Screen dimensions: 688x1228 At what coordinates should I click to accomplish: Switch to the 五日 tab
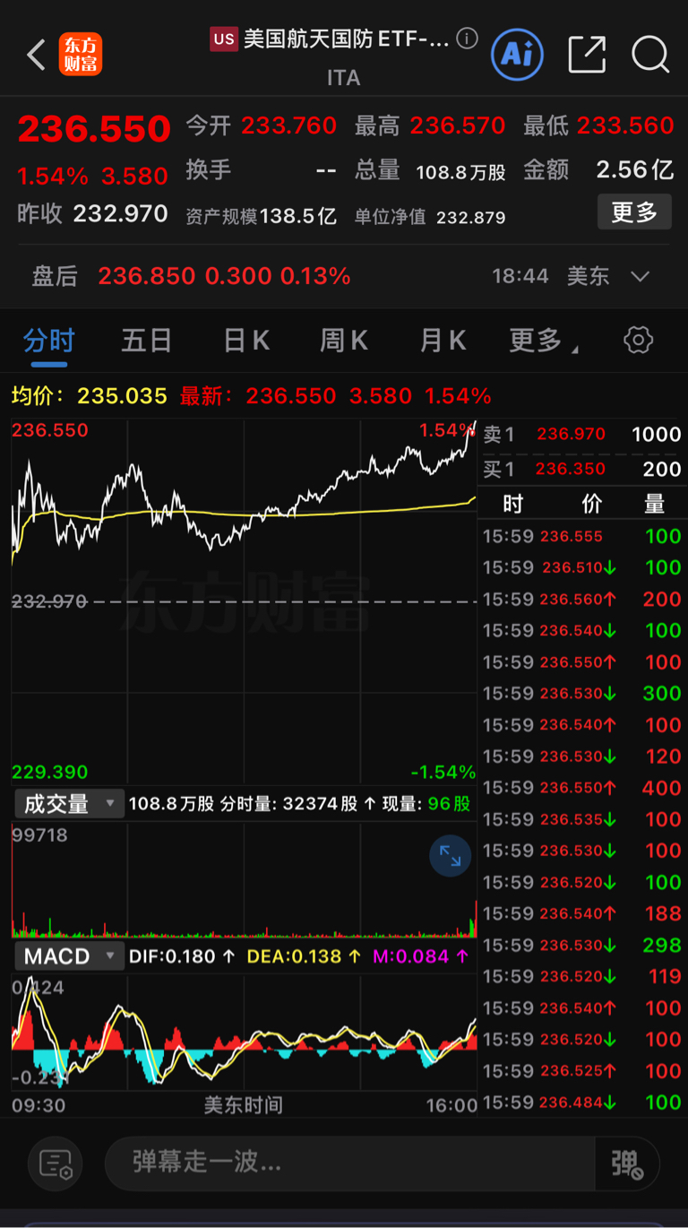point(147,341)
